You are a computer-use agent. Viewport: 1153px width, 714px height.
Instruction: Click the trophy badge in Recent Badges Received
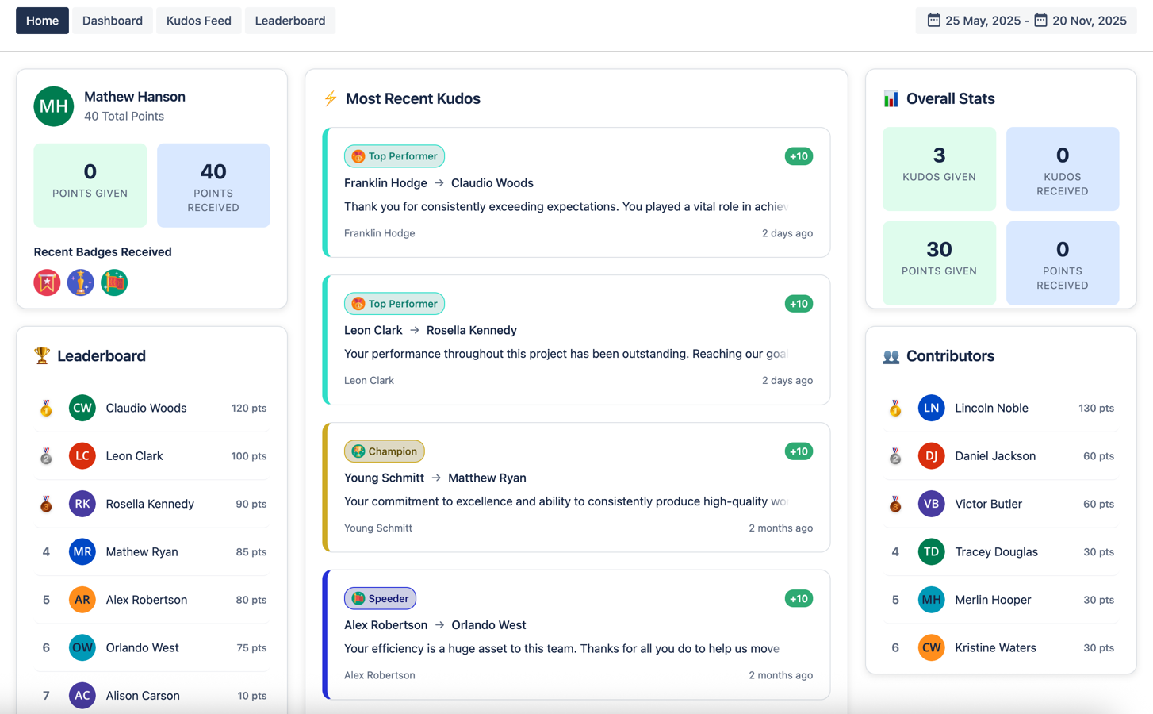pyautogui.click(x=80, y=282)
